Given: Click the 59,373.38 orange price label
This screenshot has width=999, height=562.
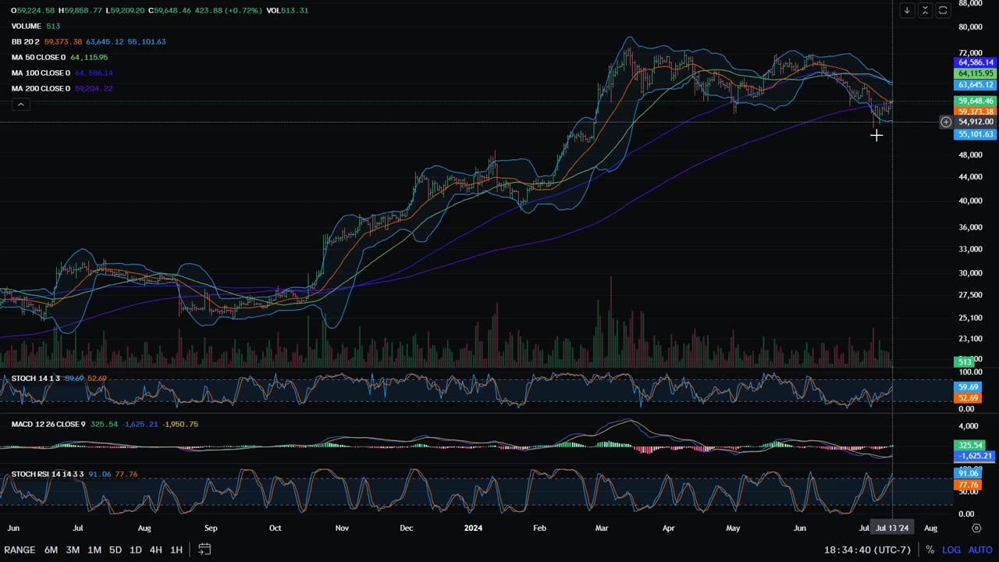Looking at the screenshot, I should pyautogui.click(x=974, y=112).
